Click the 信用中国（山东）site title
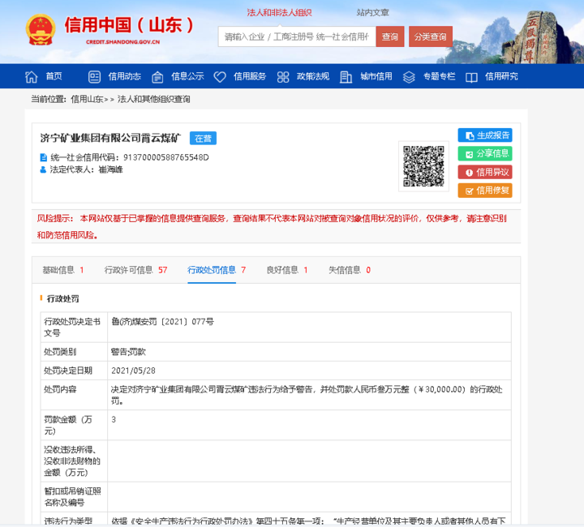This screenshot has width=584, height=527. 129,26
